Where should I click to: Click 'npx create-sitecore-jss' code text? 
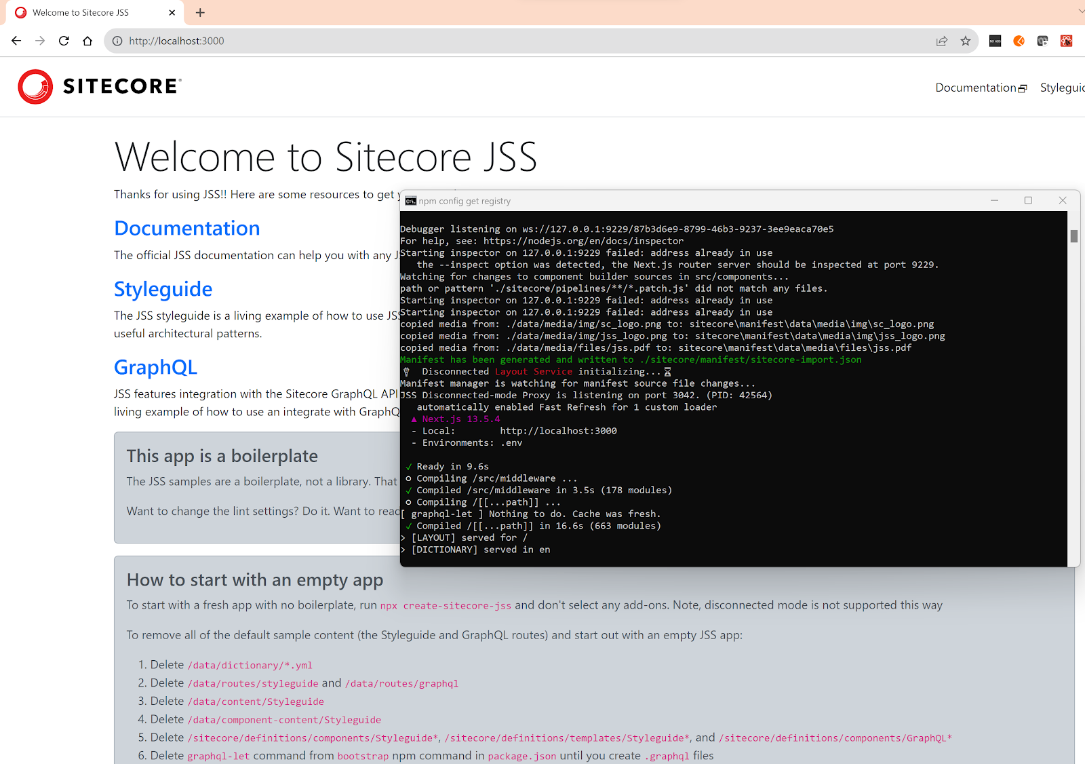[x=446, y=606]
